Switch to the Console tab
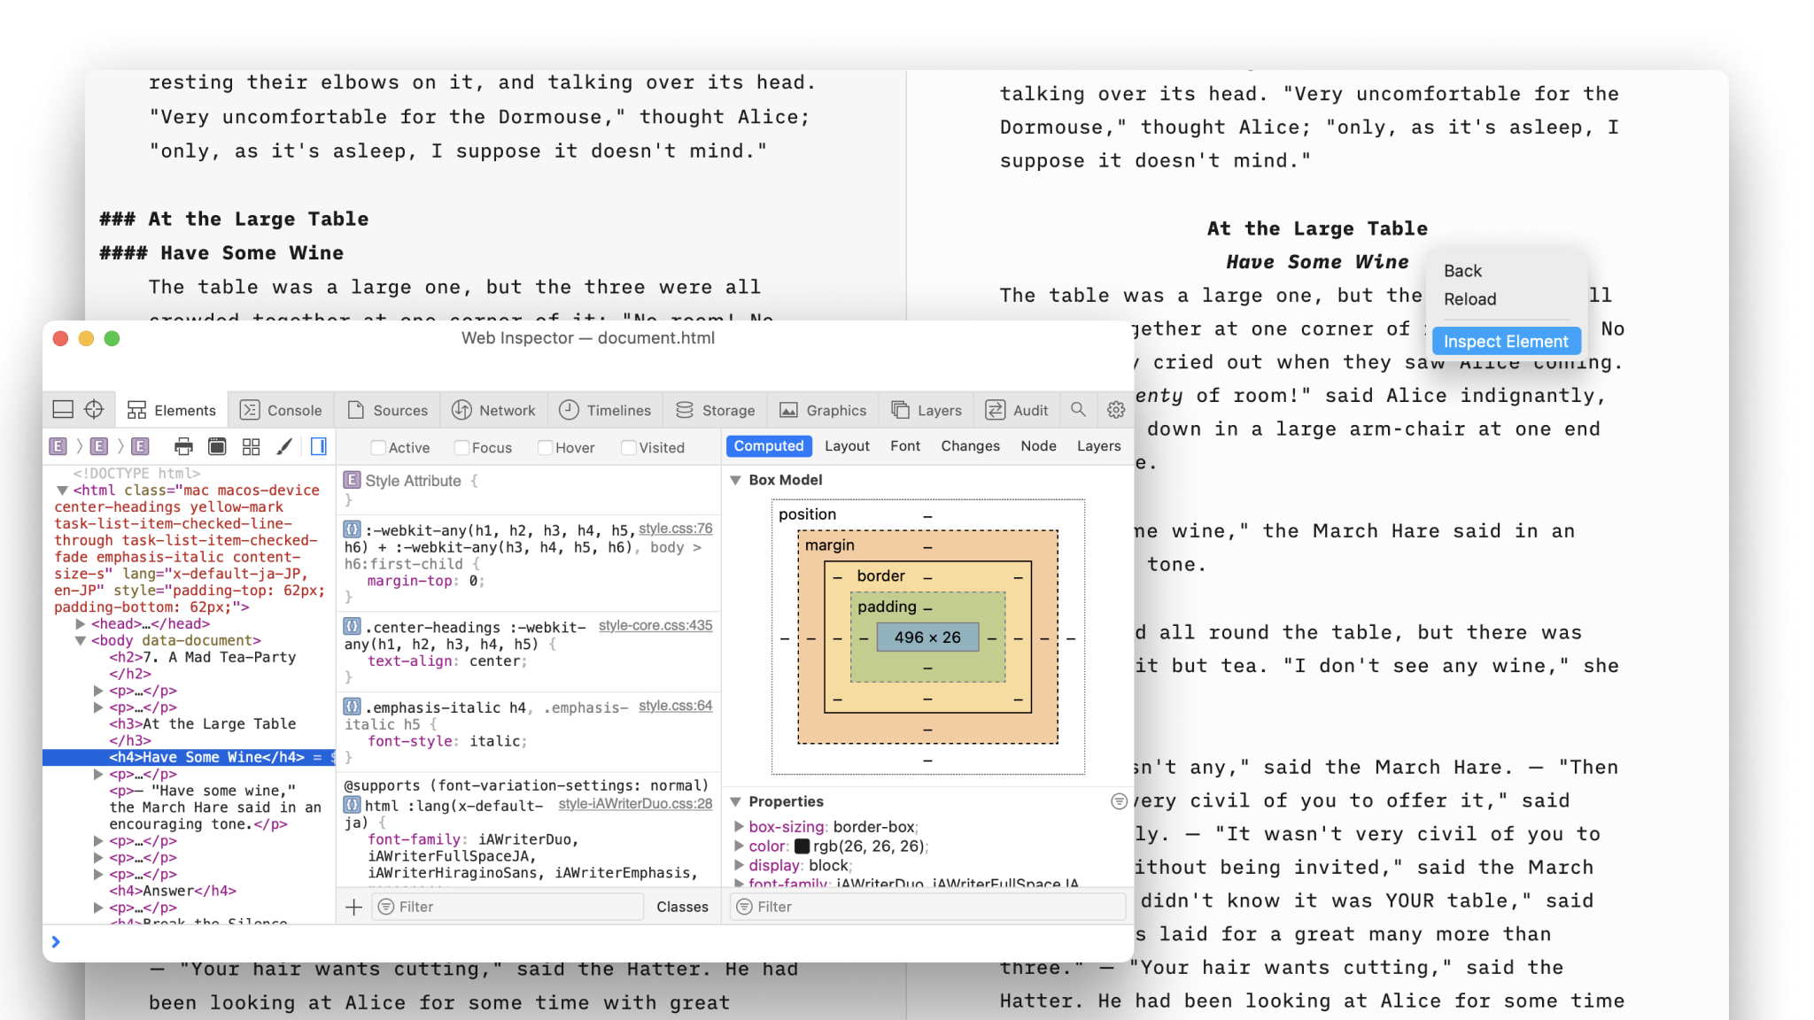Screen dimensions: 1814x1020 coord(282,410)
